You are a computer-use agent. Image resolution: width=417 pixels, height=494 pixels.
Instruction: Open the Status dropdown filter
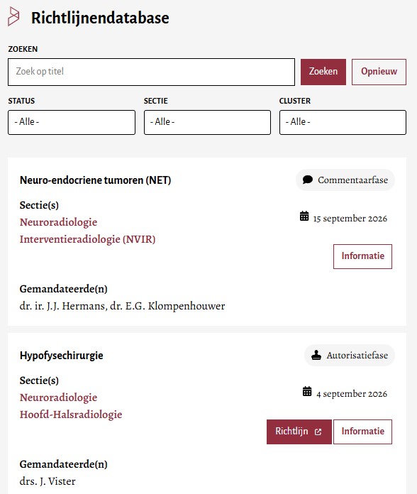tap(72, 122)
